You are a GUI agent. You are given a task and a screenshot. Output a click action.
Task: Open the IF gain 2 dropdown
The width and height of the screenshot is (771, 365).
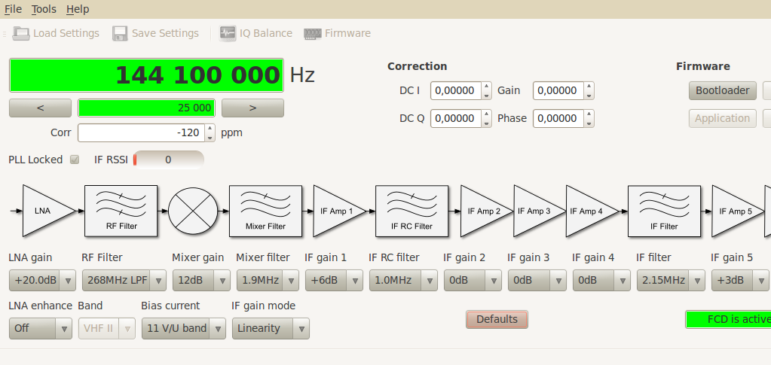click(473, 281)
